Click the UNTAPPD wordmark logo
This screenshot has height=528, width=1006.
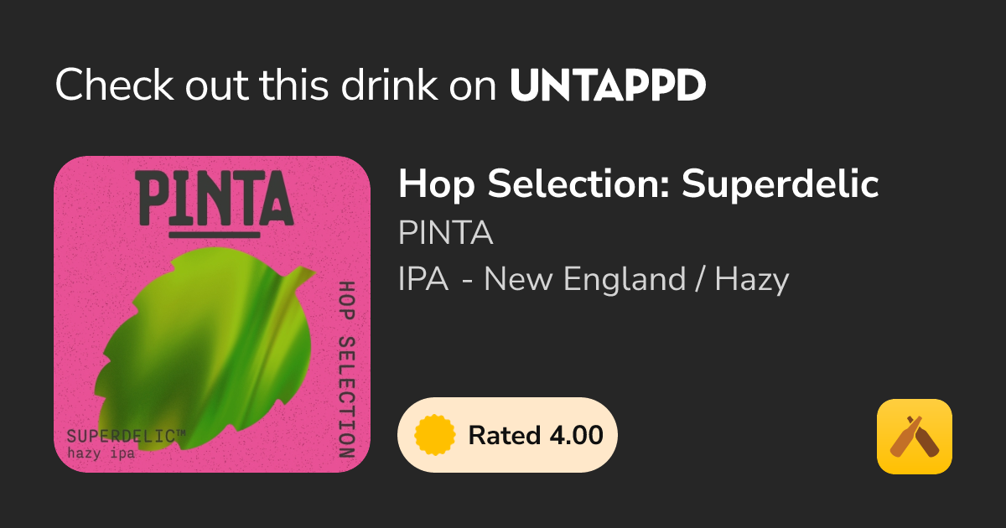[x=608, y=85]
